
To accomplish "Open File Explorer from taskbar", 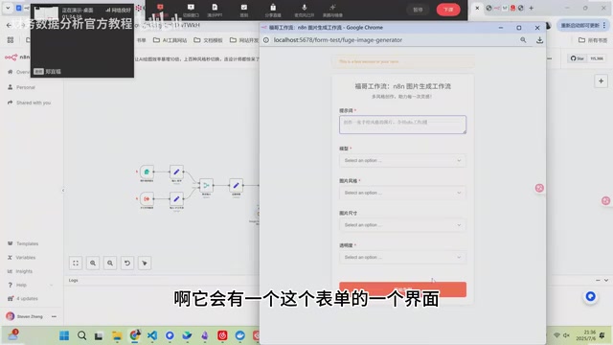I will coord(117,335).
